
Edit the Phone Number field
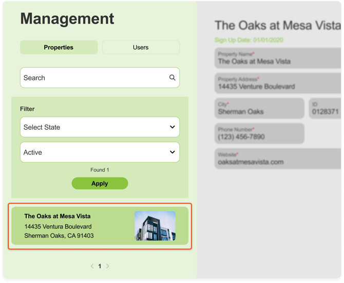click(x=259, y=134)
